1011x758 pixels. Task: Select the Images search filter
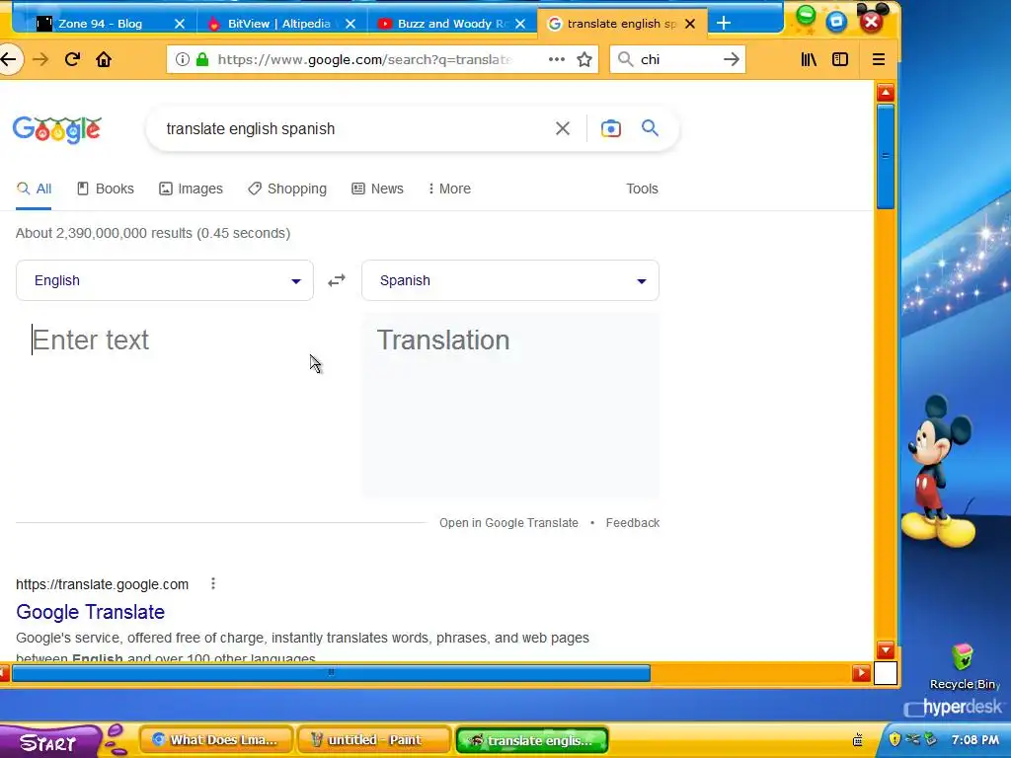coord(191,189)
